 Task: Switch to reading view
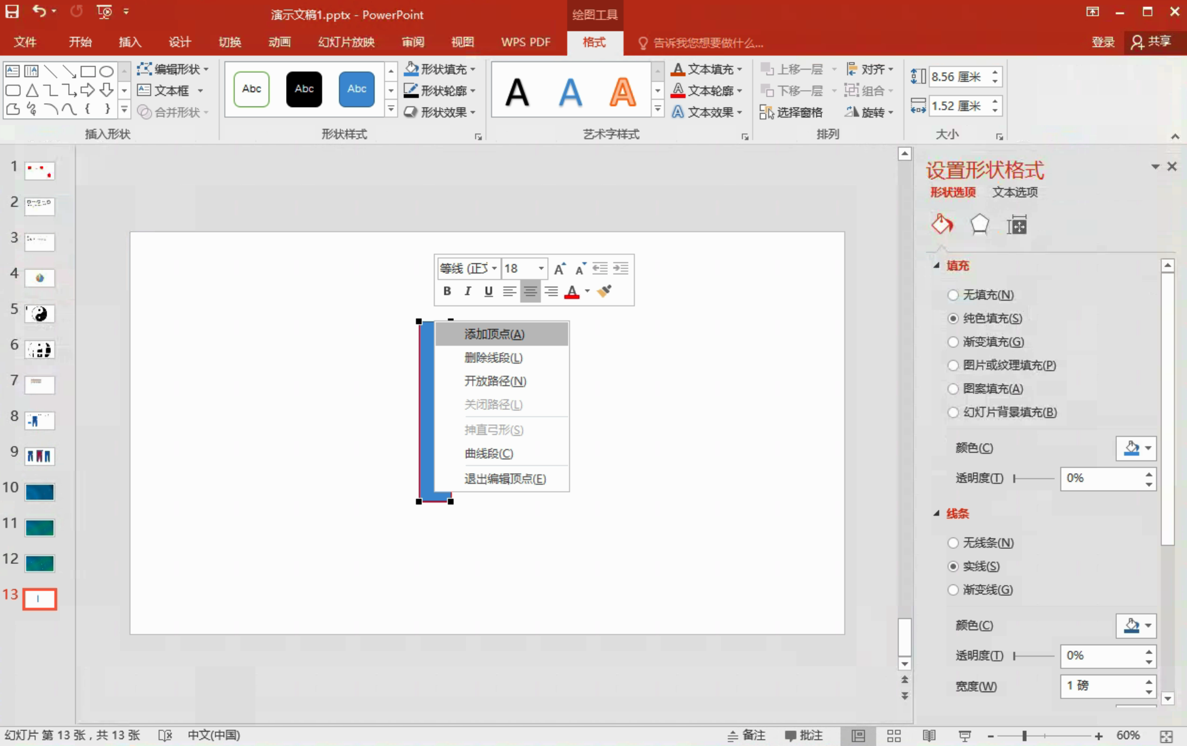pyautogui.click(x=929, y=736)
